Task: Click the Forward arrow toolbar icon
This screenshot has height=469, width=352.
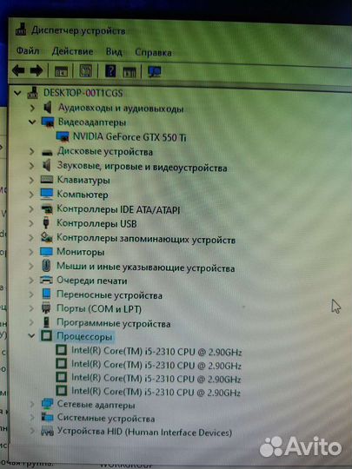Action: [x=37, y=71]
